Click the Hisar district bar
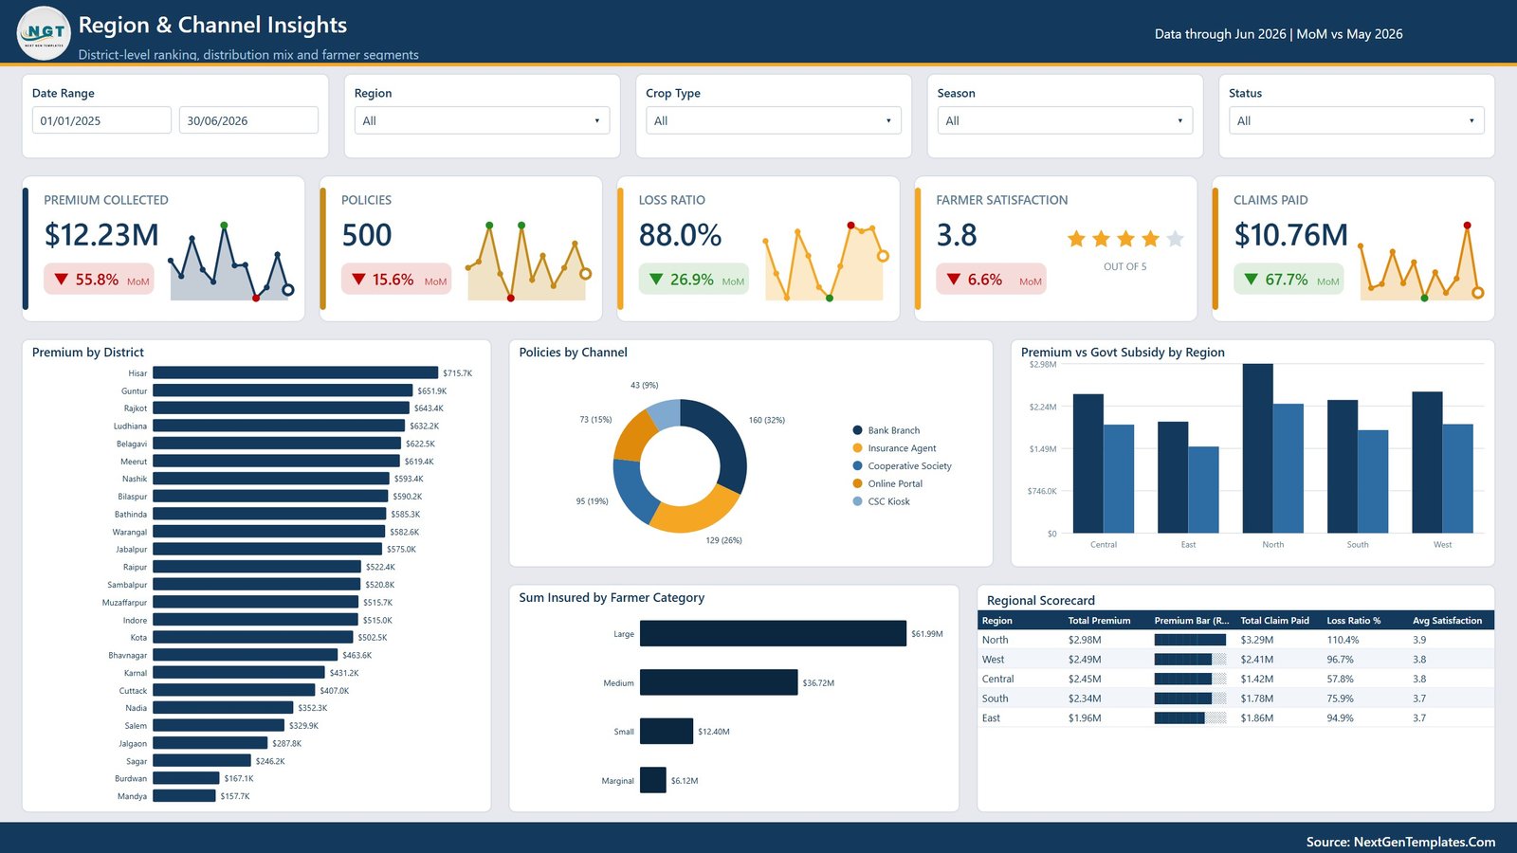 click(x=296, y=373)
